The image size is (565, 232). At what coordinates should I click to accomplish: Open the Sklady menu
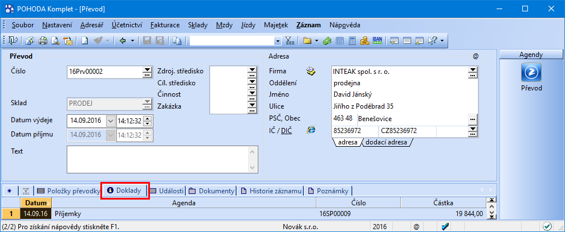[x=198, y=25]
